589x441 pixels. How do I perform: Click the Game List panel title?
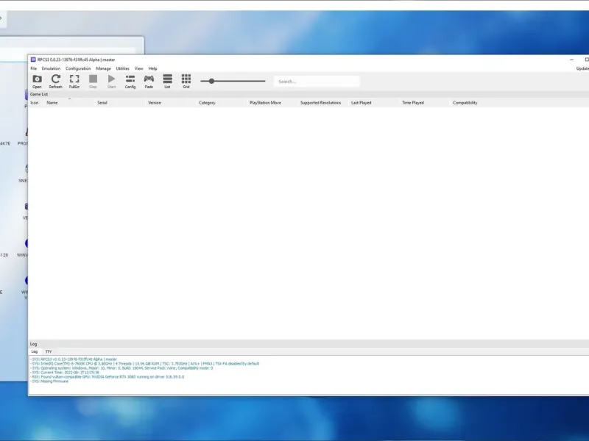(39, 95)
